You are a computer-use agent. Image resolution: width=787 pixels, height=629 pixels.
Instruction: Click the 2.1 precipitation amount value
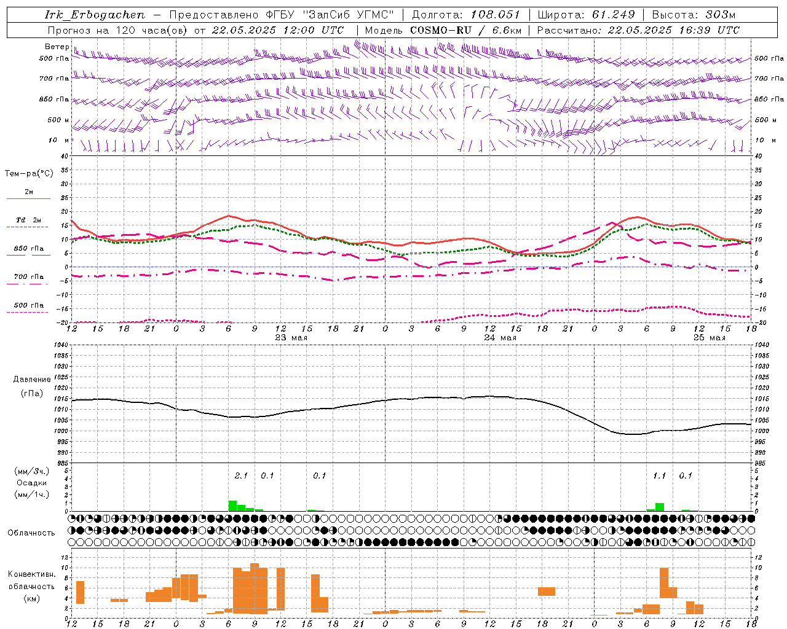click(x=241, y=475)
